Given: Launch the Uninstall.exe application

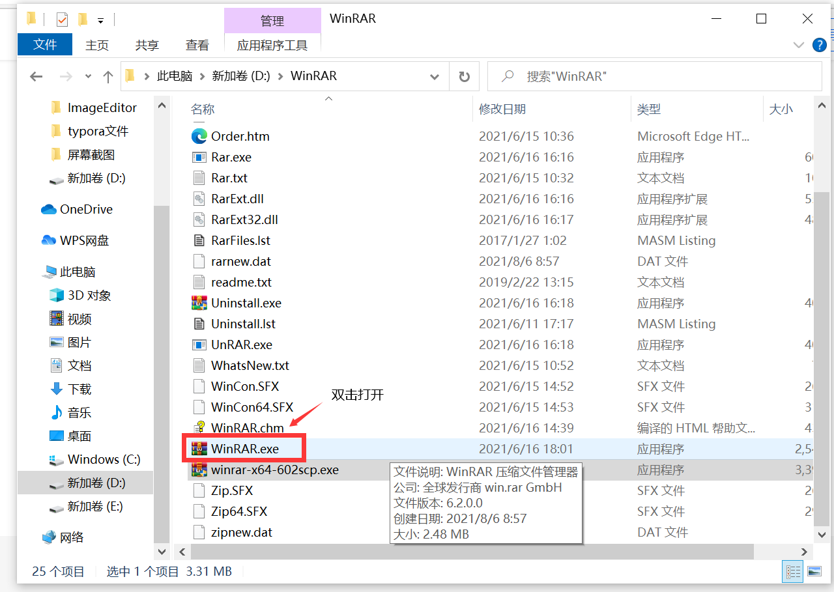Looking at the screenshot, I should pos(246,303).
